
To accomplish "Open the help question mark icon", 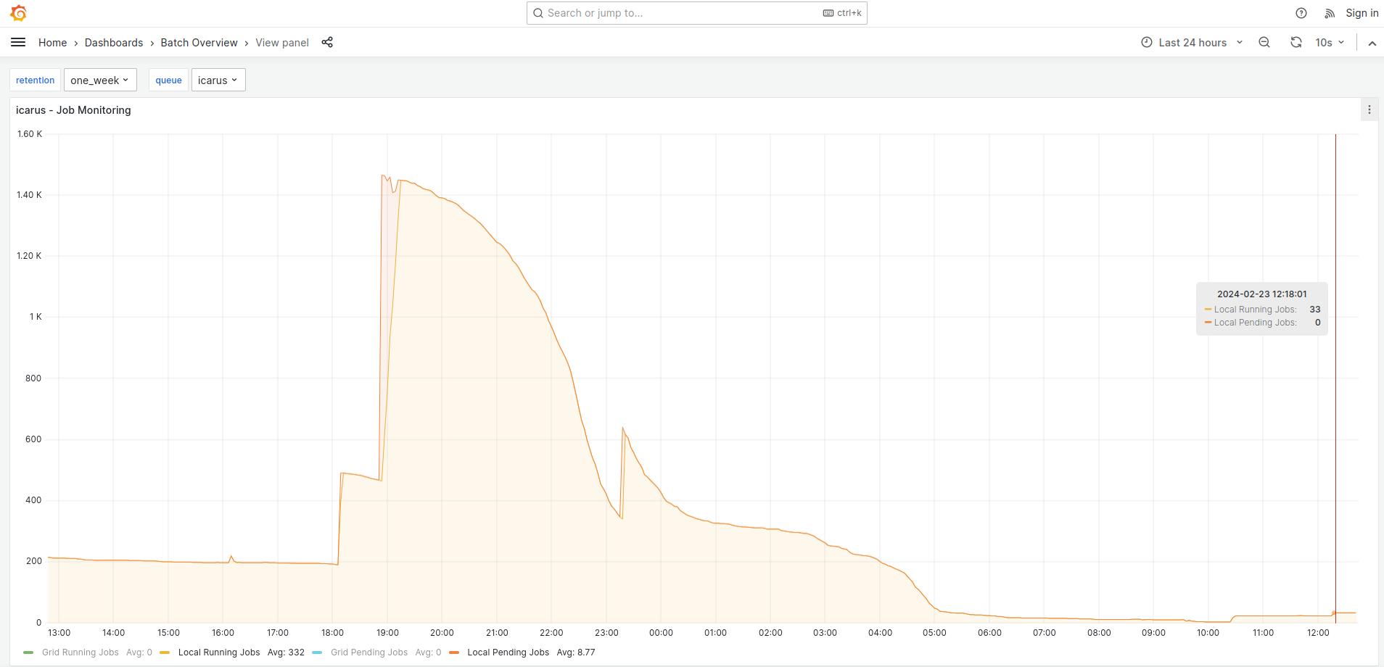I will coord(1301,13).
